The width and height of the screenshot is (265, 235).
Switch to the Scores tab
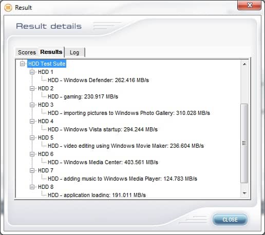[27, 52]
